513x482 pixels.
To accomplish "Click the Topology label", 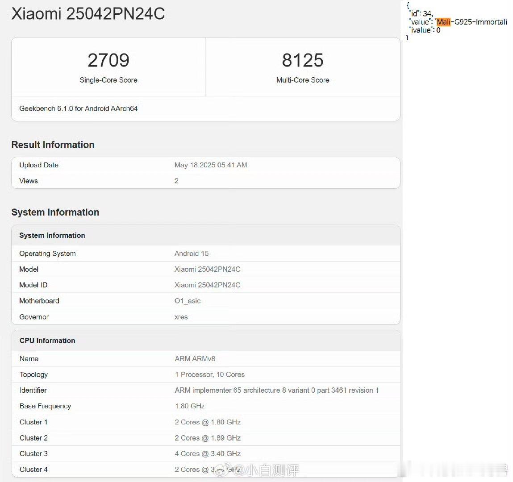I will point(33,375).
